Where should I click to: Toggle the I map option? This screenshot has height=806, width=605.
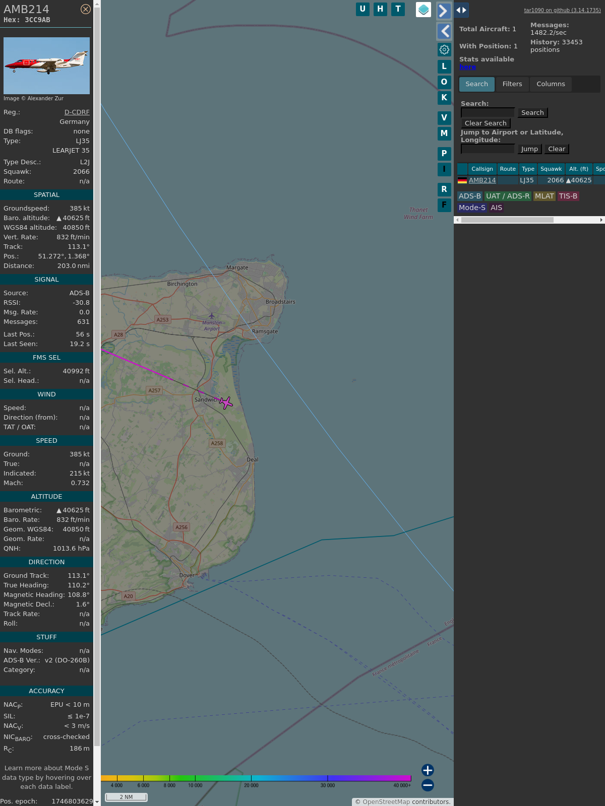(x=444, y=169)
